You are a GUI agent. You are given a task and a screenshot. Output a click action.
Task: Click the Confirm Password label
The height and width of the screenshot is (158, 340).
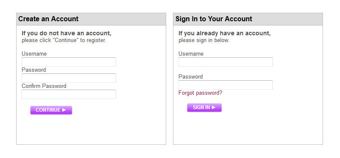[x=44, y=86]
